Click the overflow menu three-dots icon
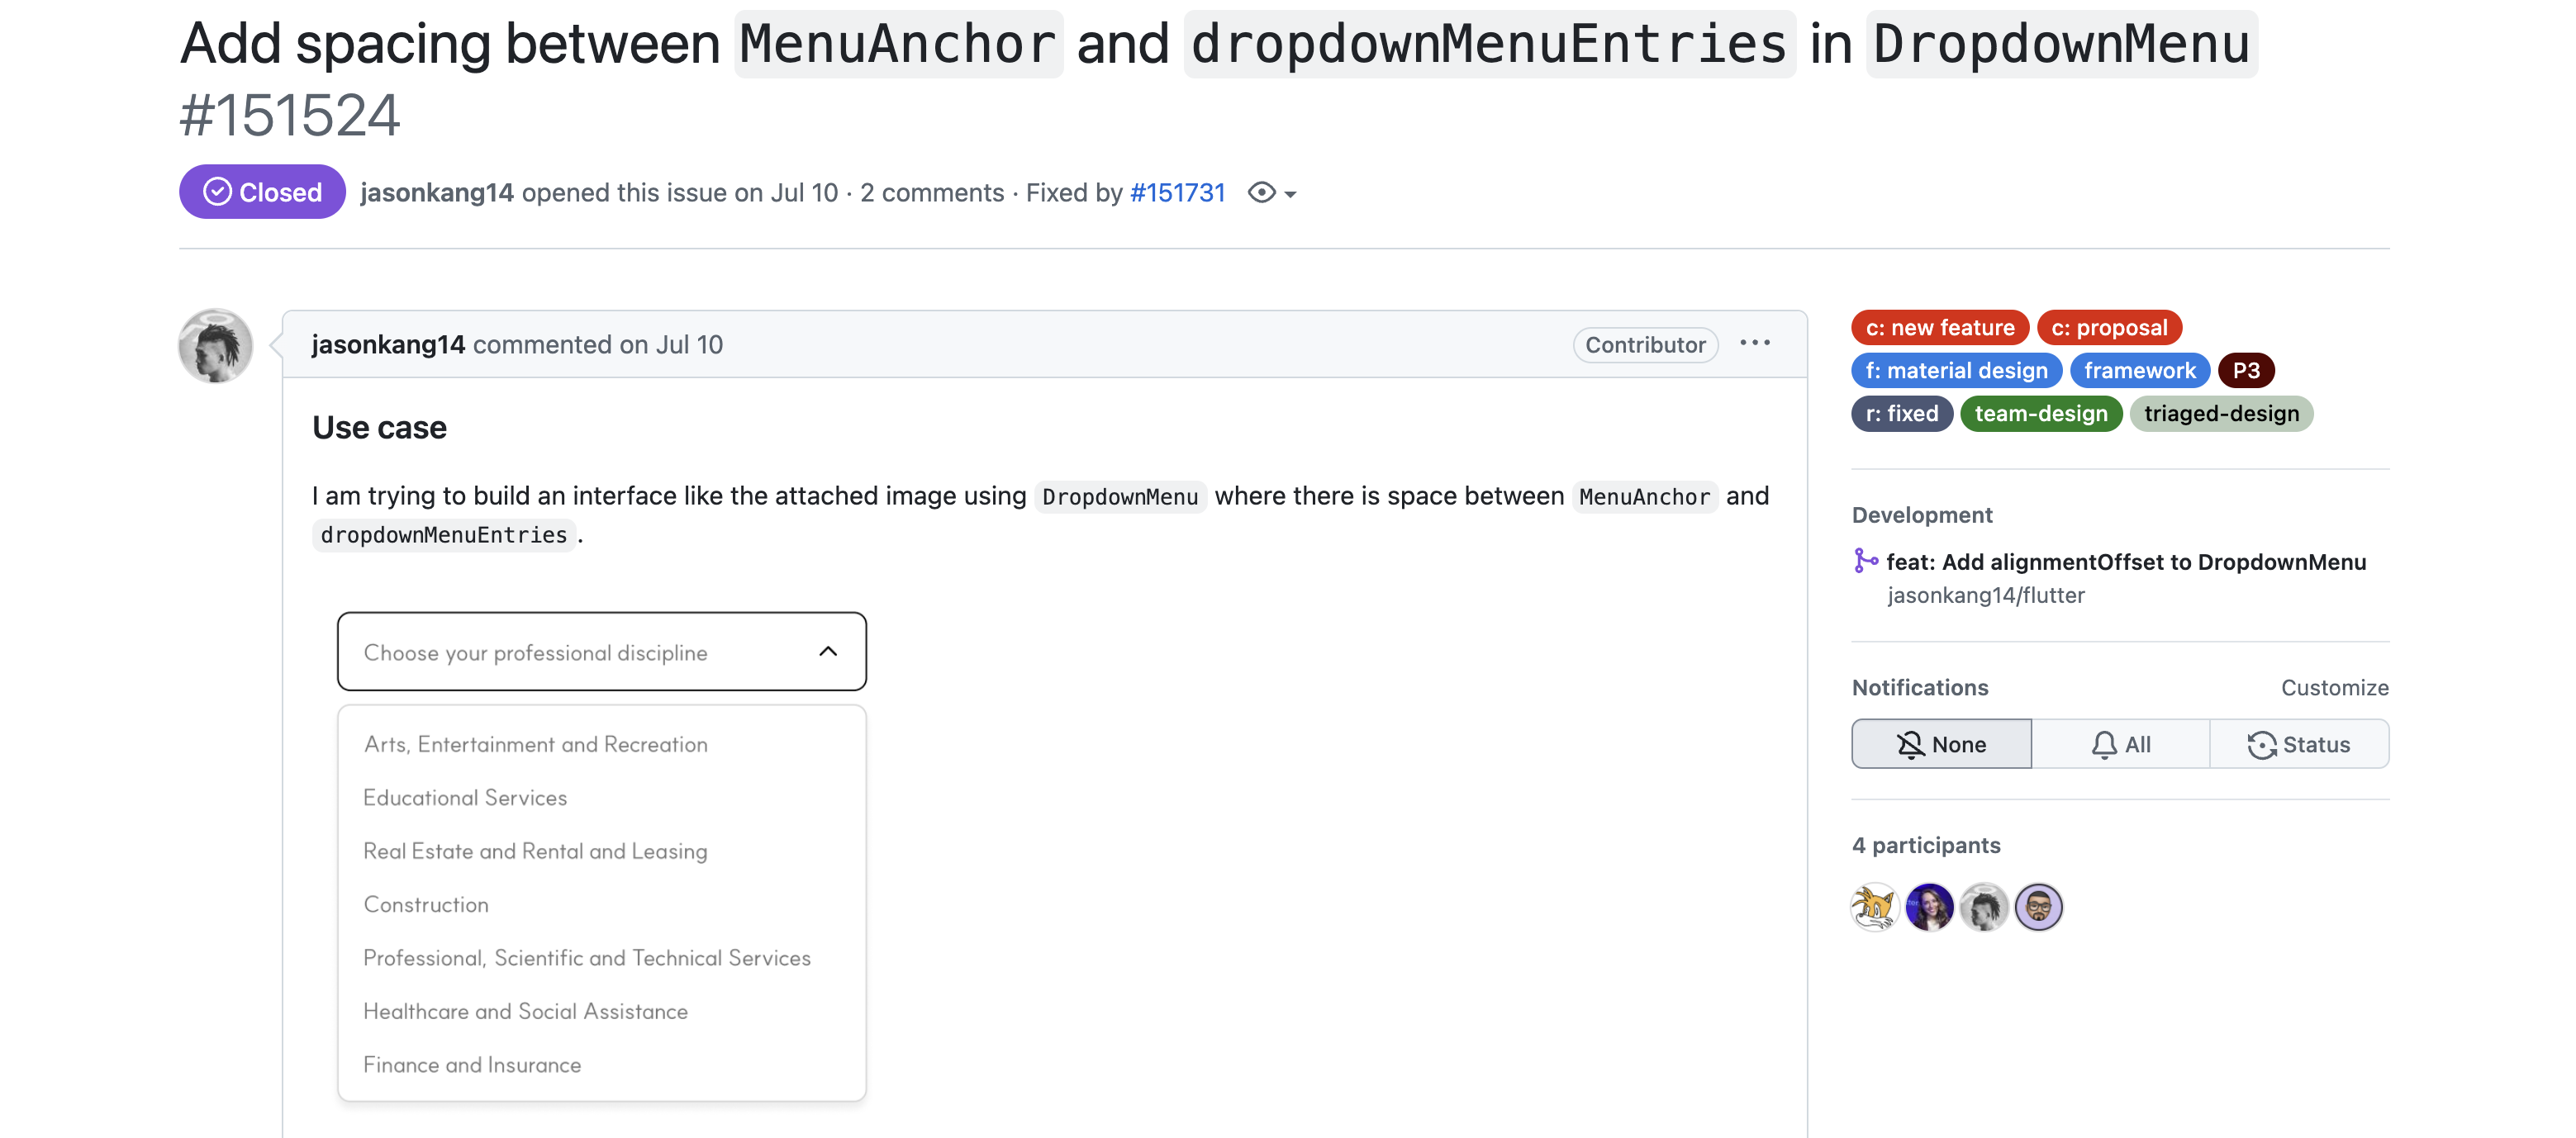Image resolution: width=2576 pixels, height=1138 pixels. click(x=1755, y=342)
